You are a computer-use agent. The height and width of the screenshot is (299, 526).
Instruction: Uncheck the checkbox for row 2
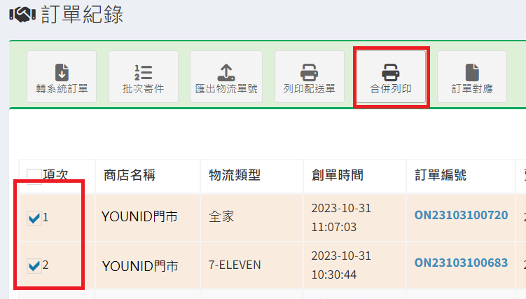(x=34, y=265)
